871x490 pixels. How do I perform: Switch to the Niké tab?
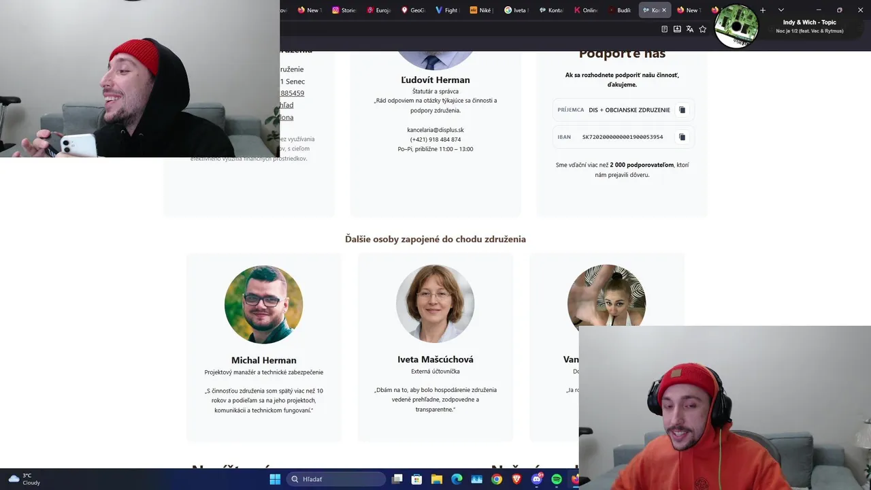[x=481, y=10]
